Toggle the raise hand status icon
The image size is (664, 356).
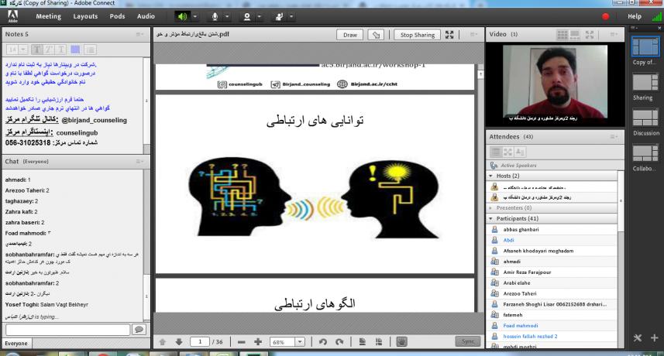point(279,16)
